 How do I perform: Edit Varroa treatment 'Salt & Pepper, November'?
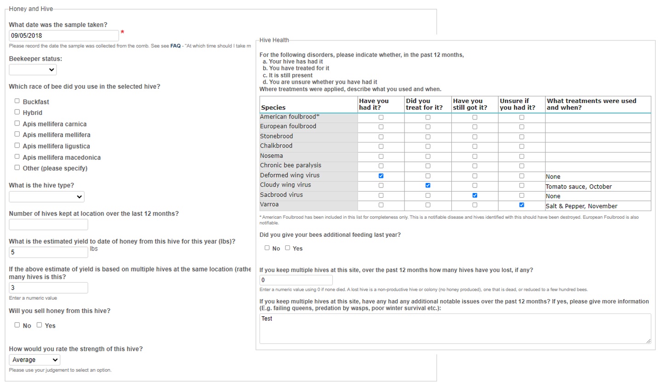coord(598,206)
